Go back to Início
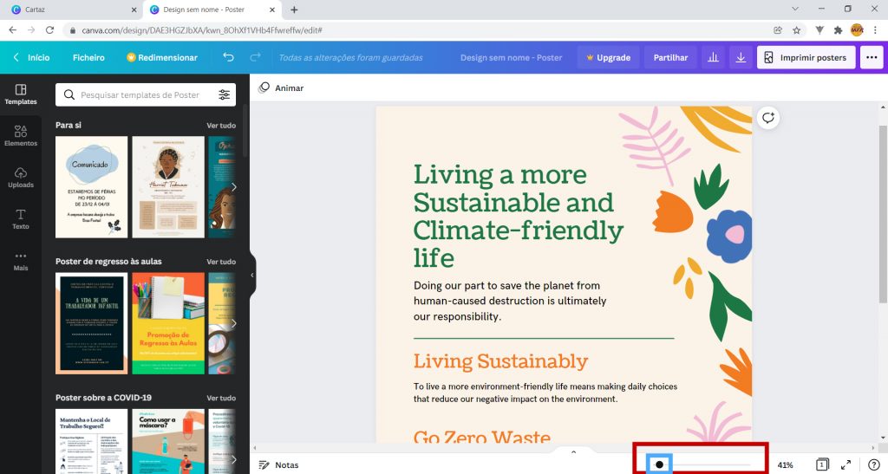This screenshot has height=474, width=888. click(x=32, y=57)
